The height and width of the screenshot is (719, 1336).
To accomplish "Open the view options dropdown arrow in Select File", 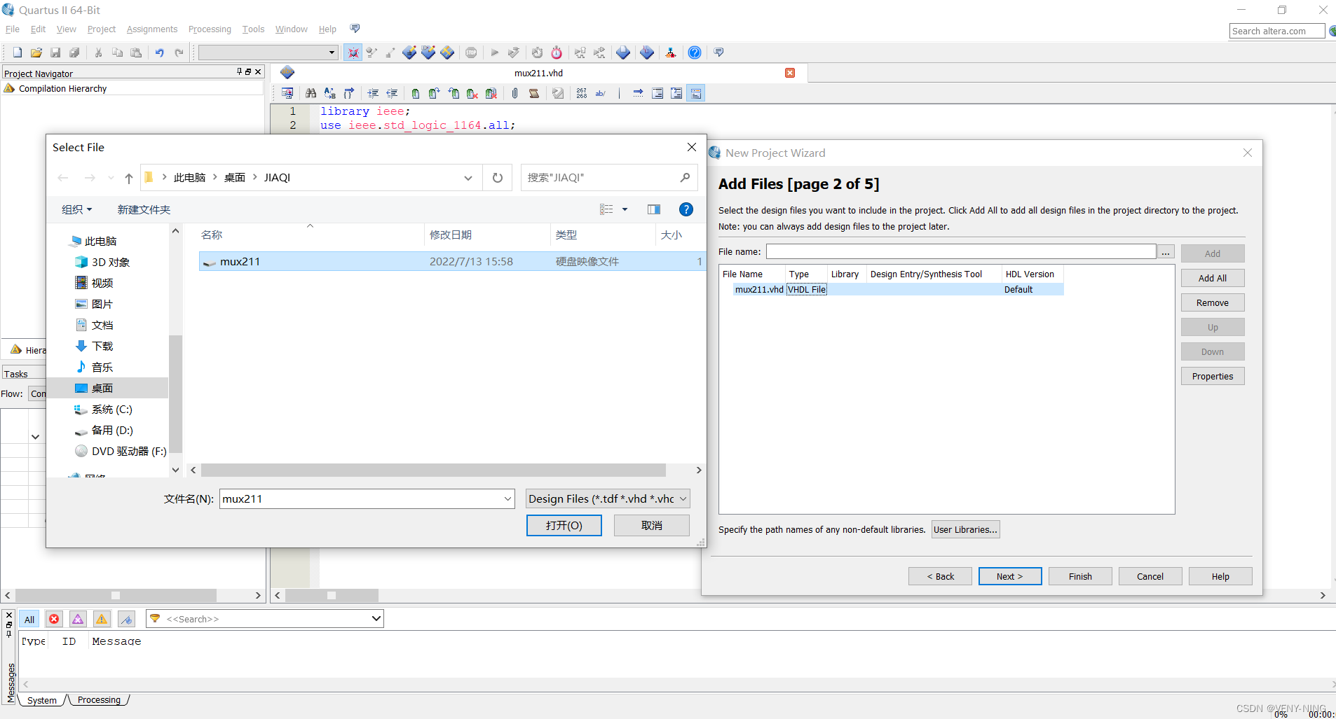I will click(x=625, y=209).
